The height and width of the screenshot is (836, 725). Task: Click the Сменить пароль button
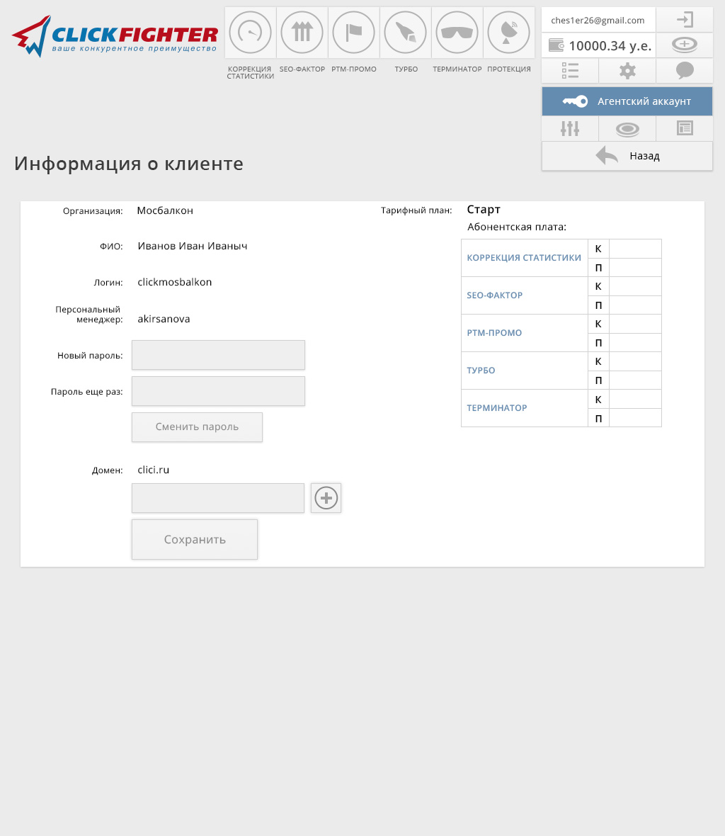pos(197,427)
